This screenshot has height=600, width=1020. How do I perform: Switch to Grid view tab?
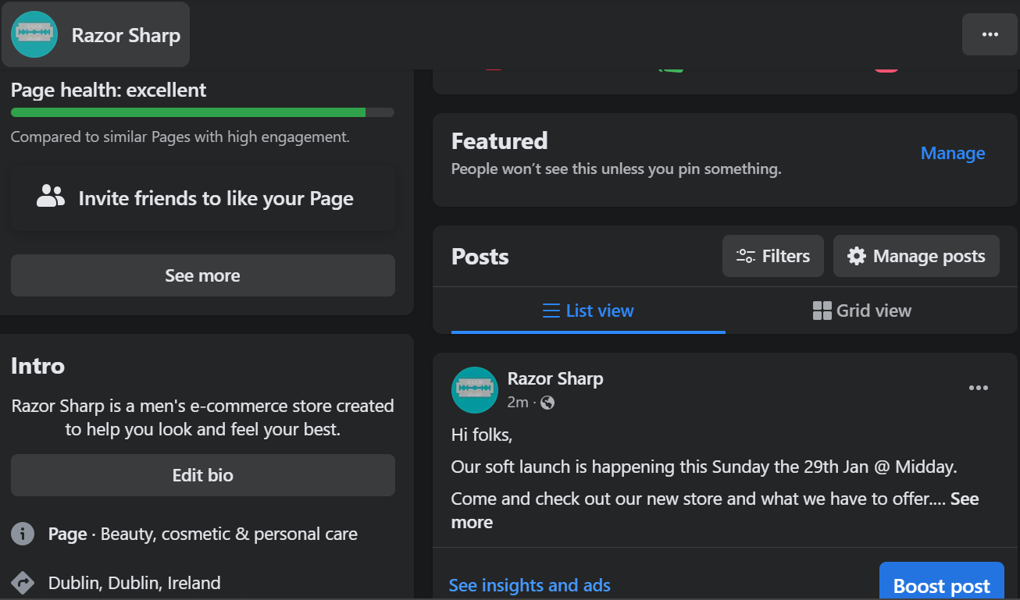point(862,311)
